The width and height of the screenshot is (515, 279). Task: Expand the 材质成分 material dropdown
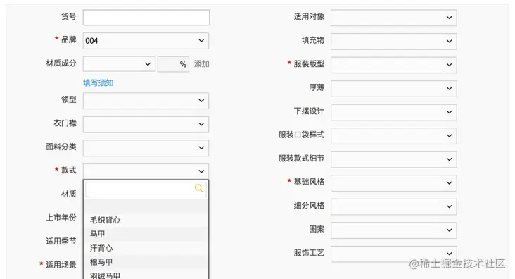tap(119, 64)
